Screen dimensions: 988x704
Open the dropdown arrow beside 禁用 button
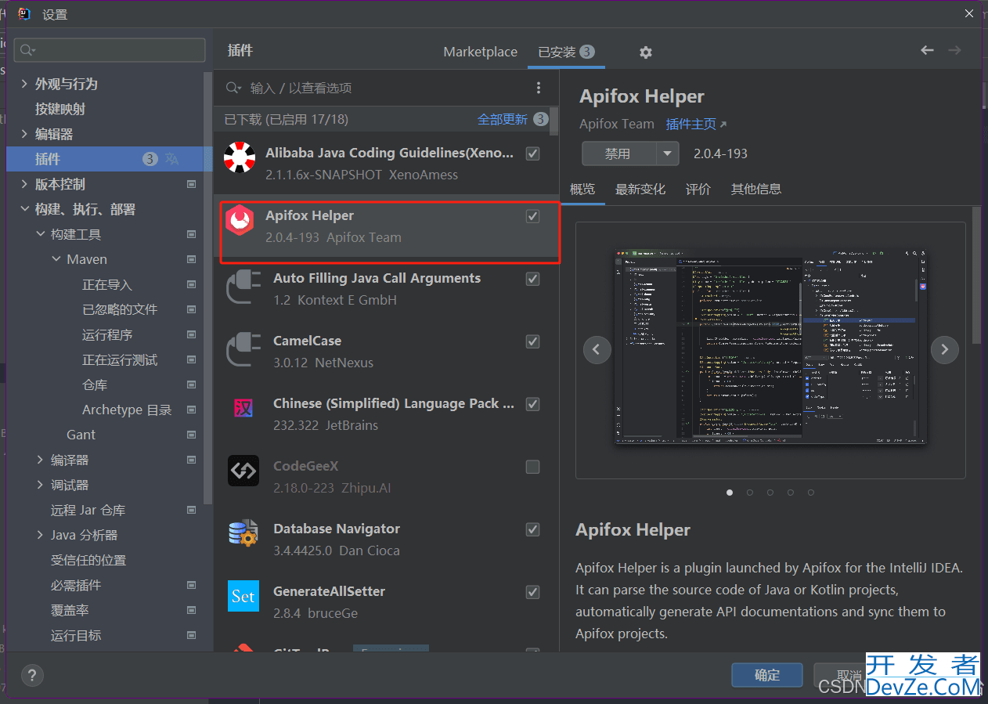click(x=667, y=153)
